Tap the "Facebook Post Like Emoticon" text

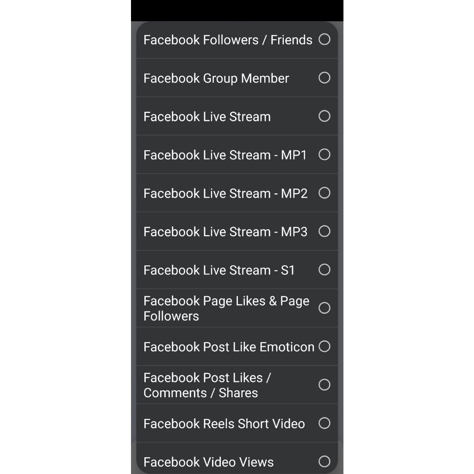[x=229, y=347]
